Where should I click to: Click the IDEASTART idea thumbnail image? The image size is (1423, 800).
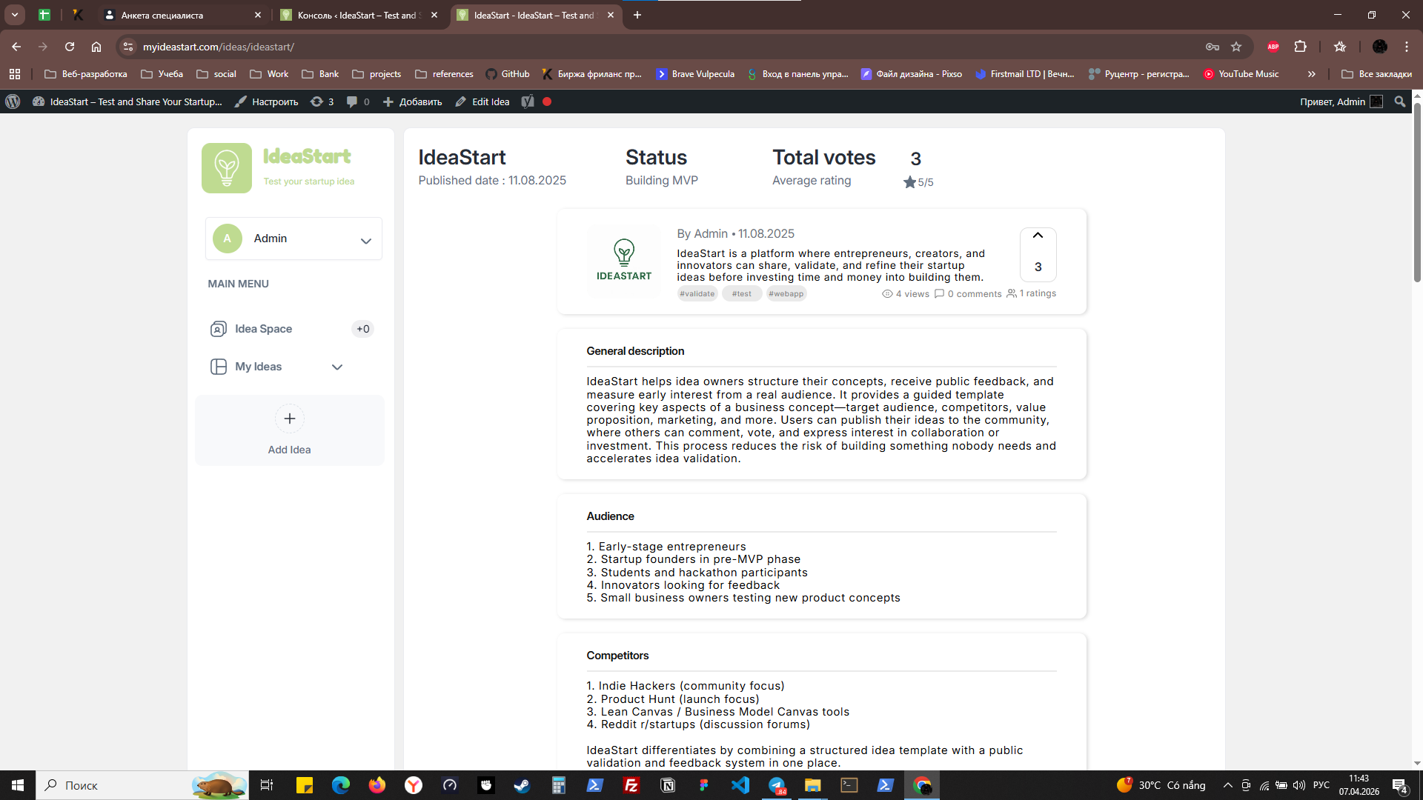(x=623, y=261)
